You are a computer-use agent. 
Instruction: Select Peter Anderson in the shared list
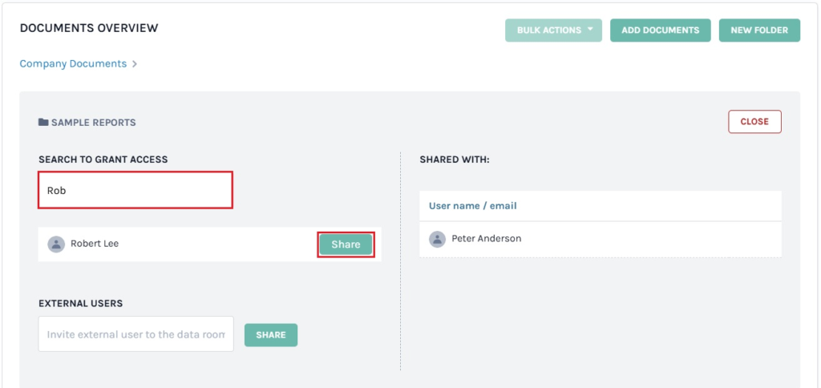click(487, 239)
